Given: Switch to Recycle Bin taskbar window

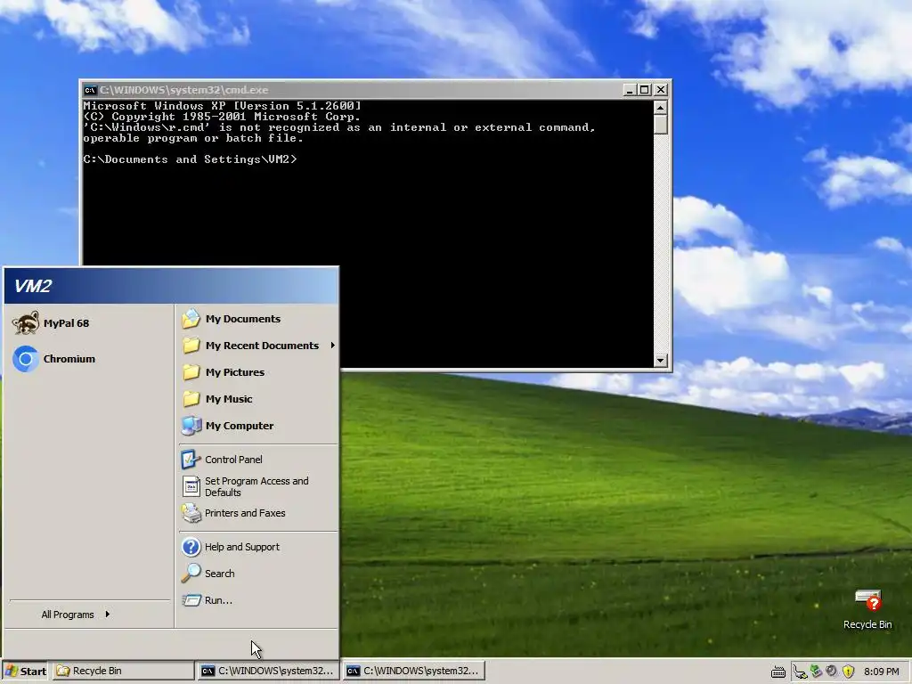Looking at the screenshot, I should point(123,671).
